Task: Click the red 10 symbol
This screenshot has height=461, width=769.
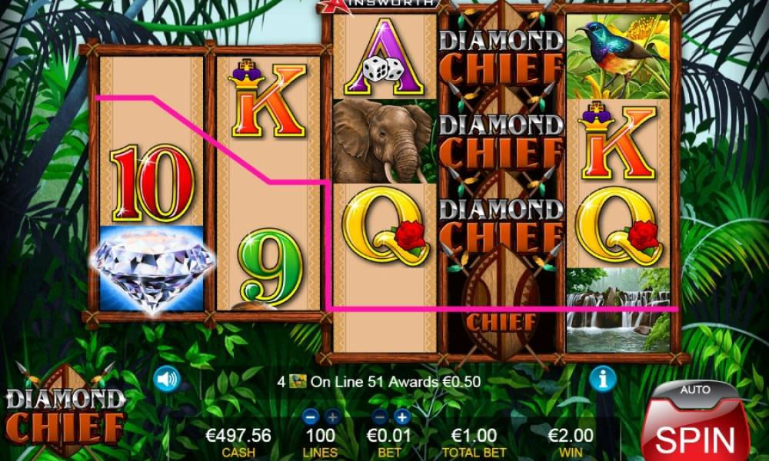Action: click(152, 182)
